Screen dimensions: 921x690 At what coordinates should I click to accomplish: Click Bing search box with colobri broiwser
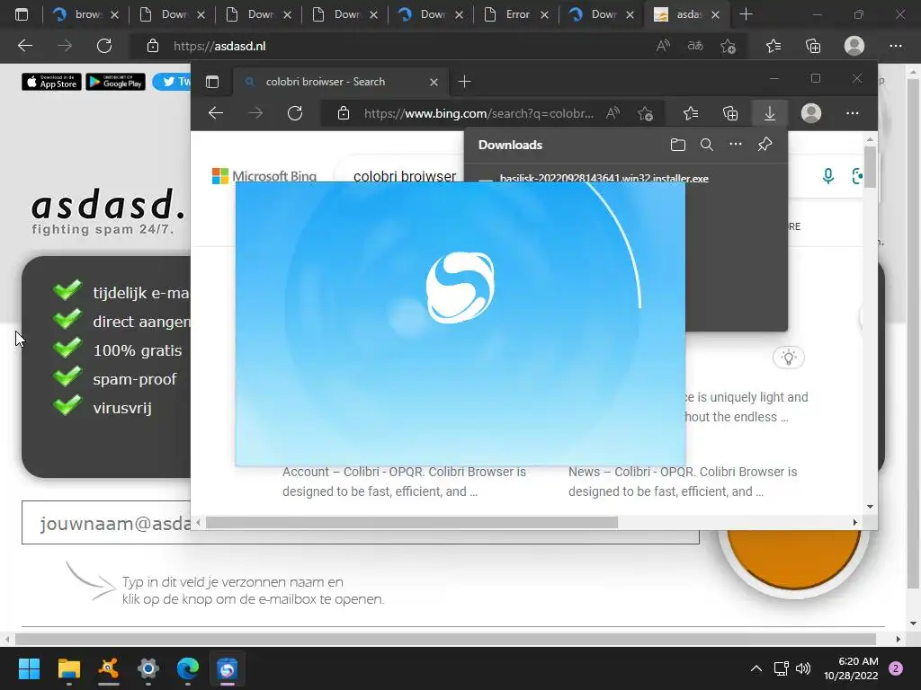tap(405, 175)
